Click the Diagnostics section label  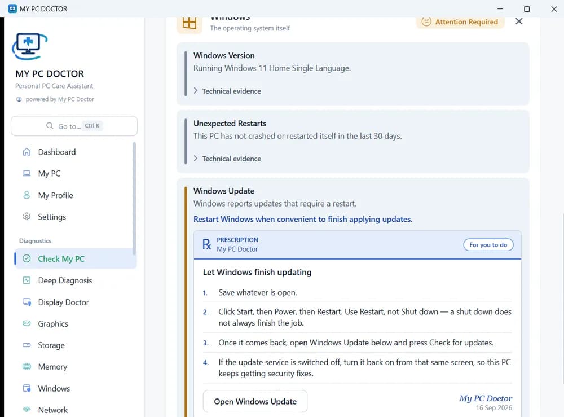[35, 241]
